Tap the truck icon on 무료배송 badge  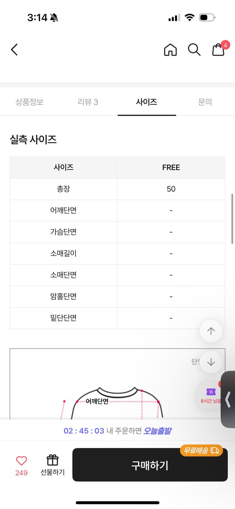coord(215,451)
